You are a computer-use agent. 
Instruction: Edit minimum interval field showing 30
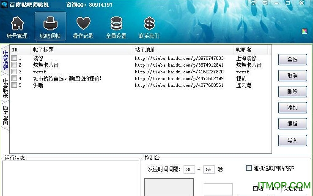pos(189,169)
